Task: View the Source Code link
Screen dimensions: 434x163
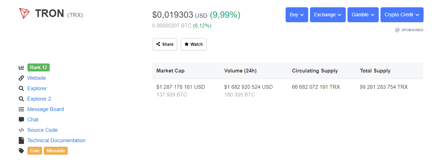Action: point(42,130)
